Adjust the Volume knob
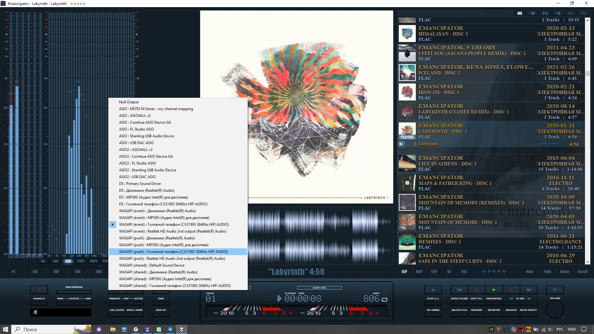Viewport: 594px width, 334px height. (555, 310)
